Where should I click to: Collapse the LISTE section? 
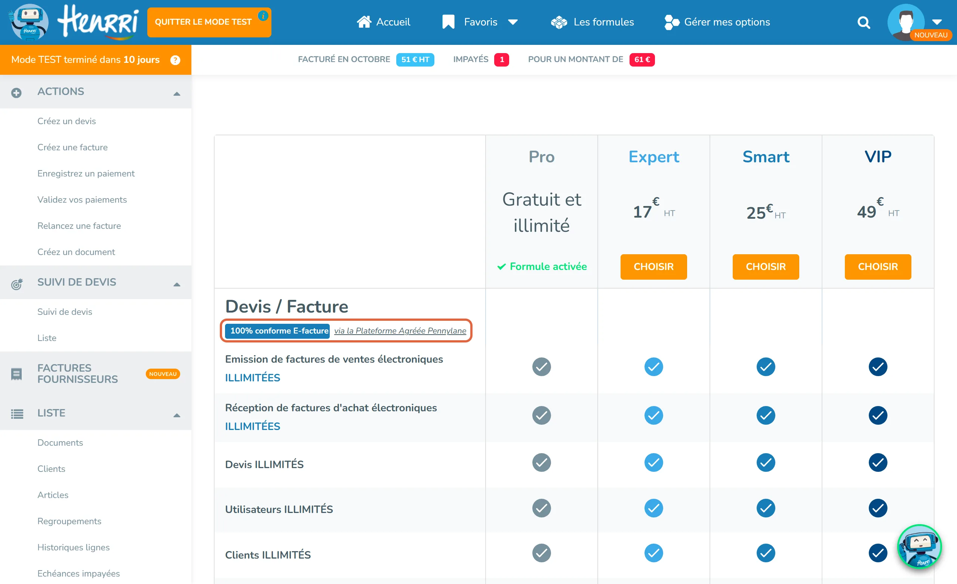point(177,415)
